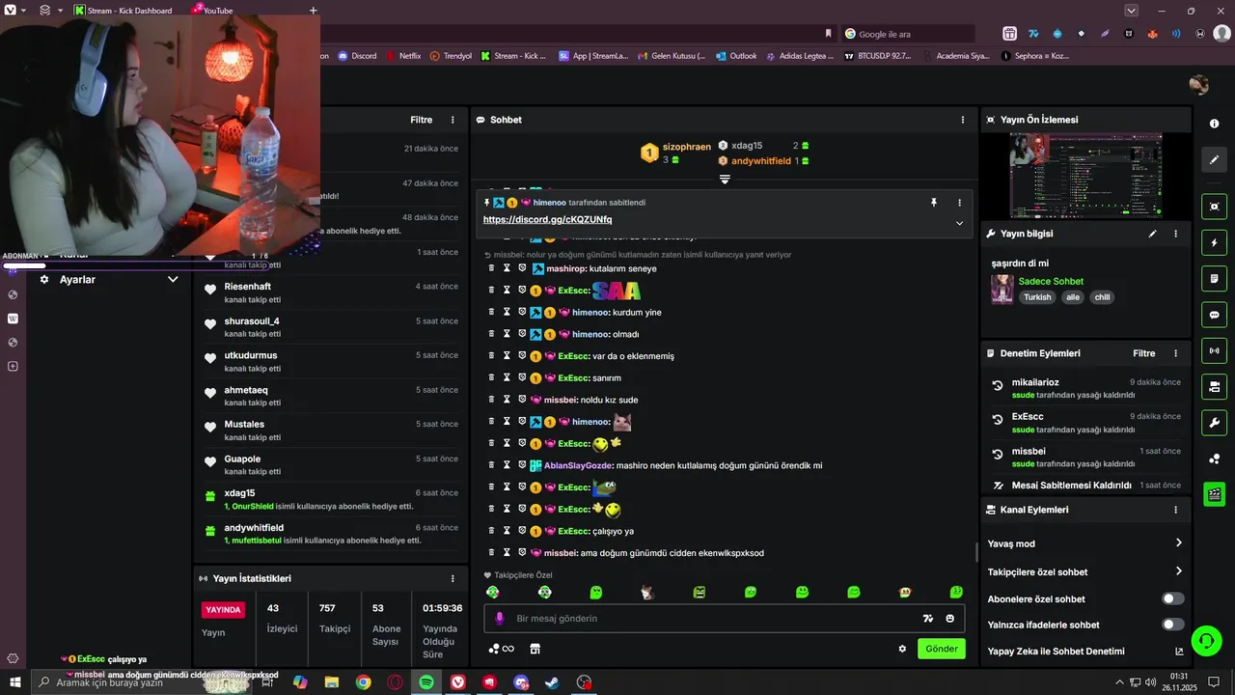Select the wrench tools icon in right sidebar
The image size is (1235, 695).
click(1214, 422)
